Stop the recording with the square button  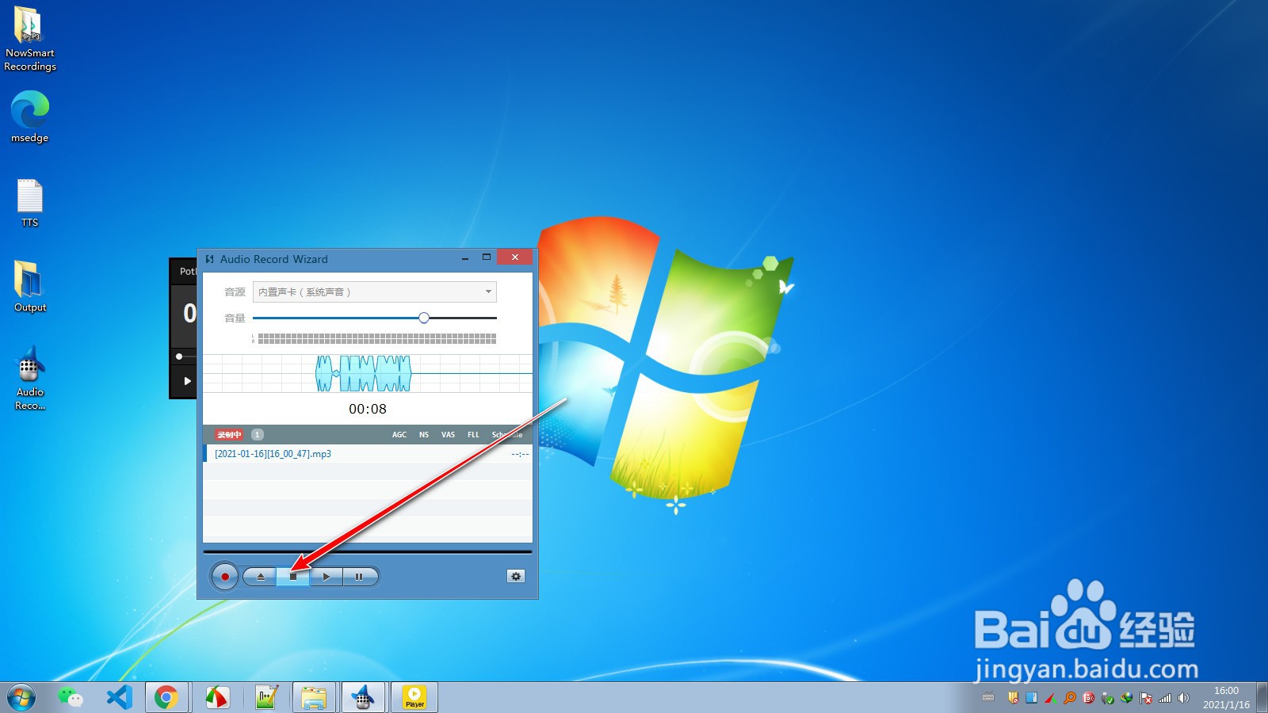[293, 577]
